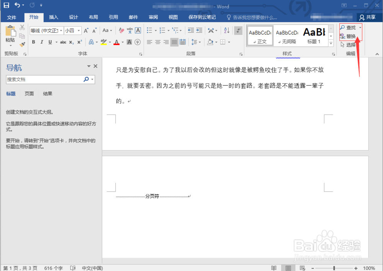
Task: Click the text highlight color icon
Action: tap(104, 42)
